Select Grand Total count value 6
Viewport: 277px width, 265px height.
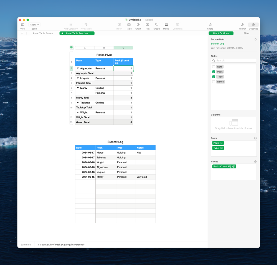click(123, 122)
